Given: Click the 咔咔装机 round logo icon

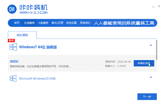Looking at the screenshot, I should [12, 9].
